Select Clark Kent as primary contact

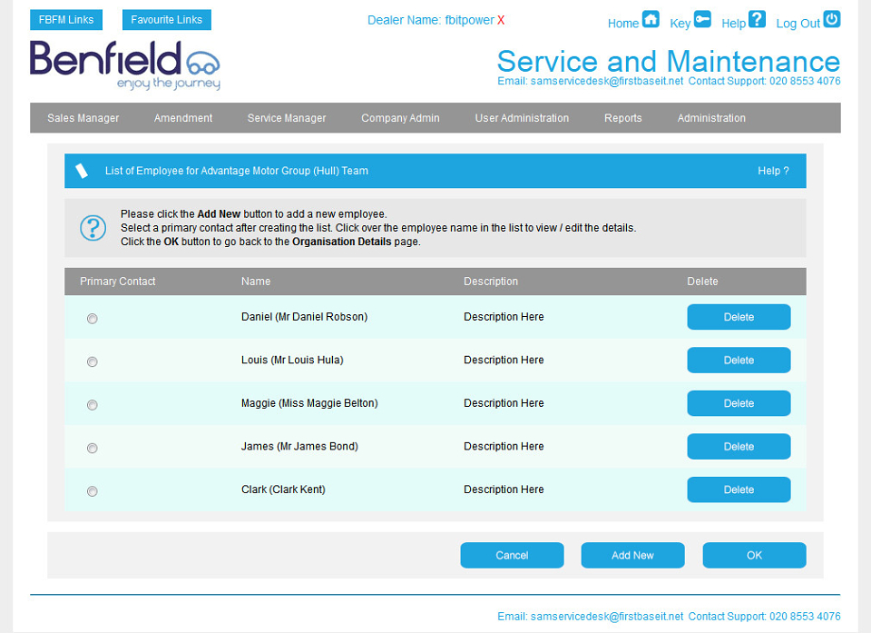point(93,491)
